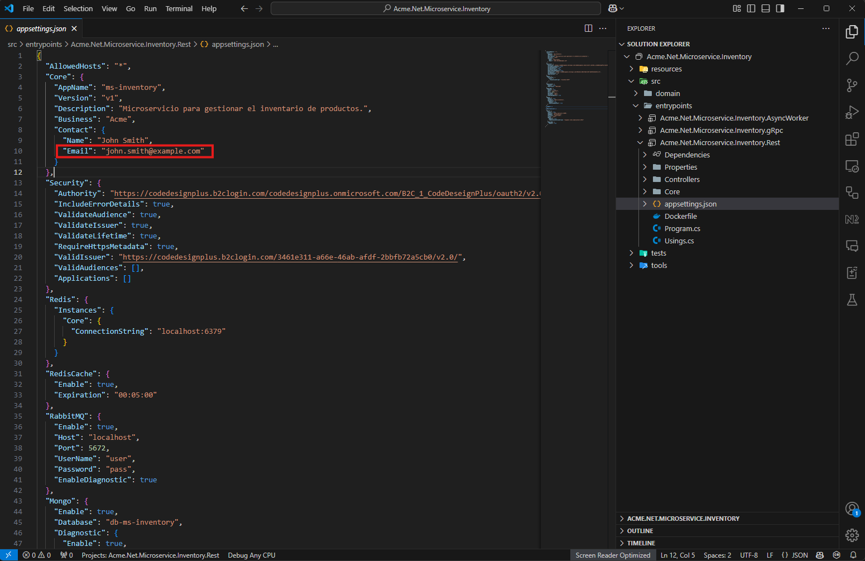Open Dockerfile in Solution Explorer

[680, 216]
